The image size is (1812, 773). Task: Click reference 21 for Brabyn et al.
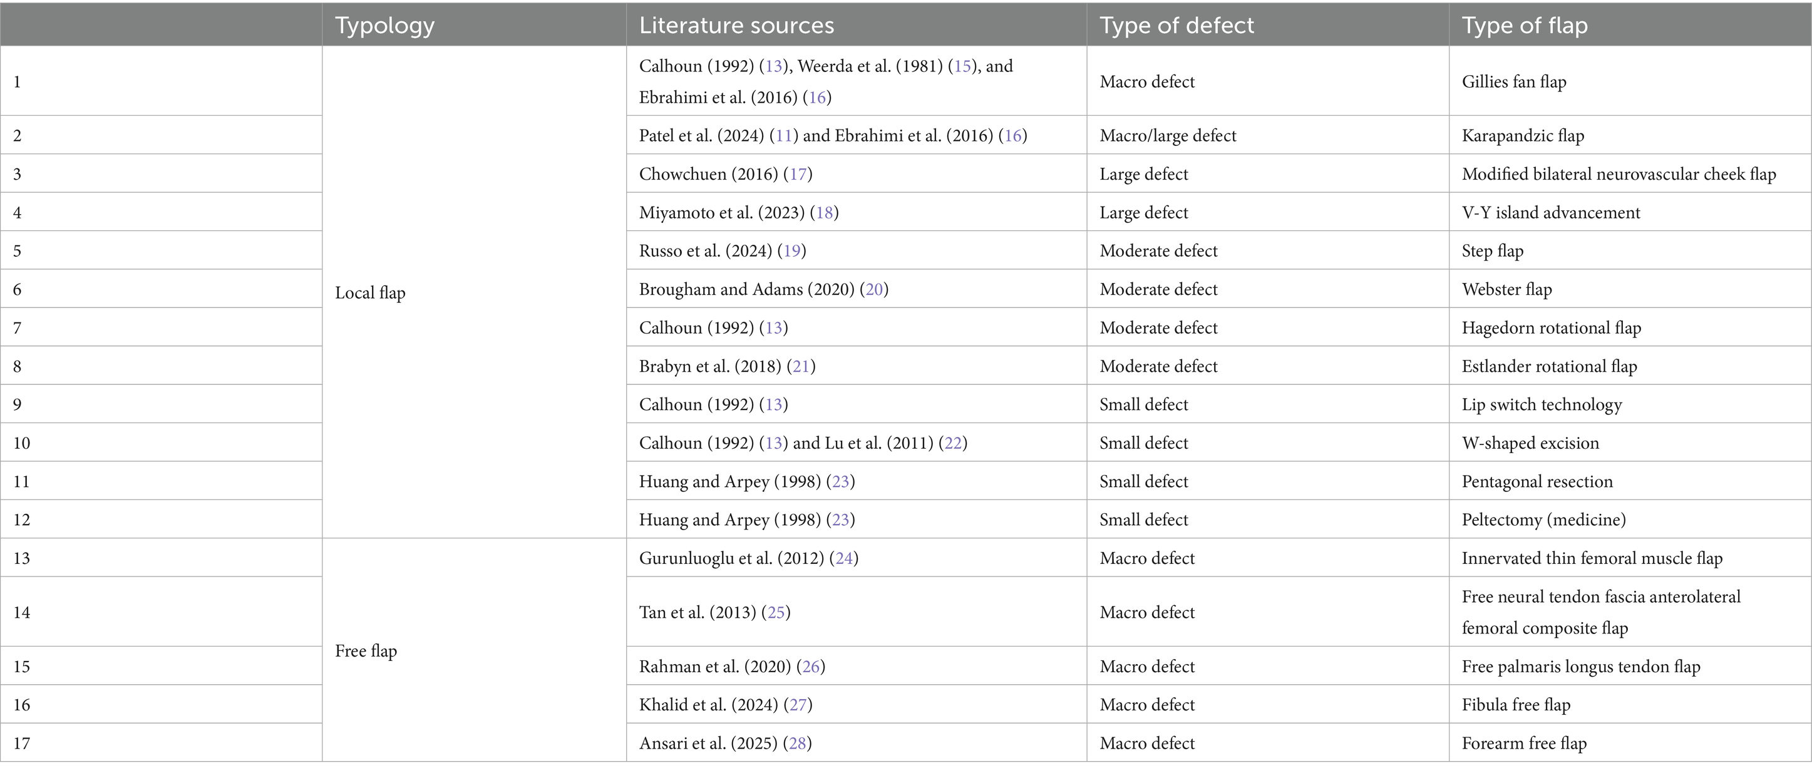(x=800, y=366)
